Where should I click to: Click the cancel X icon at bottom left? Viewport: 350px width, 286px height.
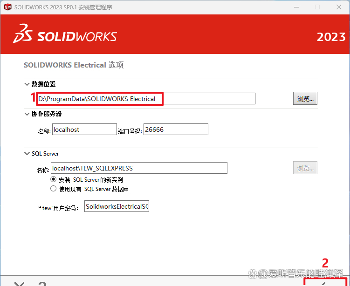[20, 284]
